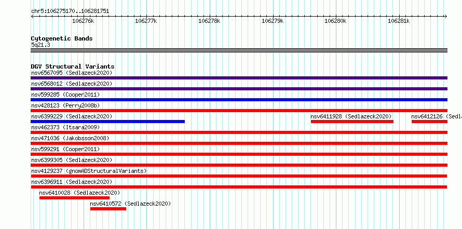Select the red bar under nsv6412126
This screenshot has width=462, height=229.
[x=430, y=122]
